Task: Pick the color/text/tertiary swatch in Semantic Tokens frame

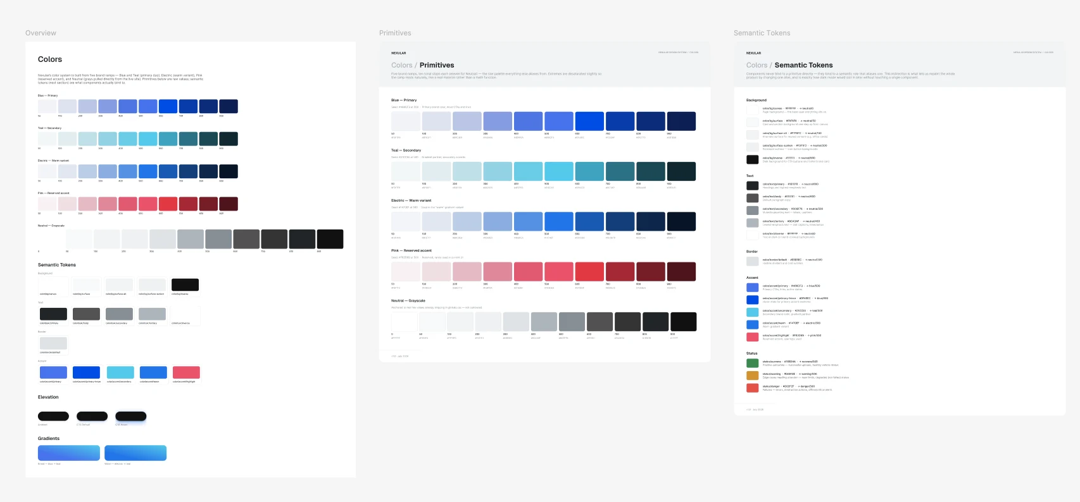Action: pos(752,223)
